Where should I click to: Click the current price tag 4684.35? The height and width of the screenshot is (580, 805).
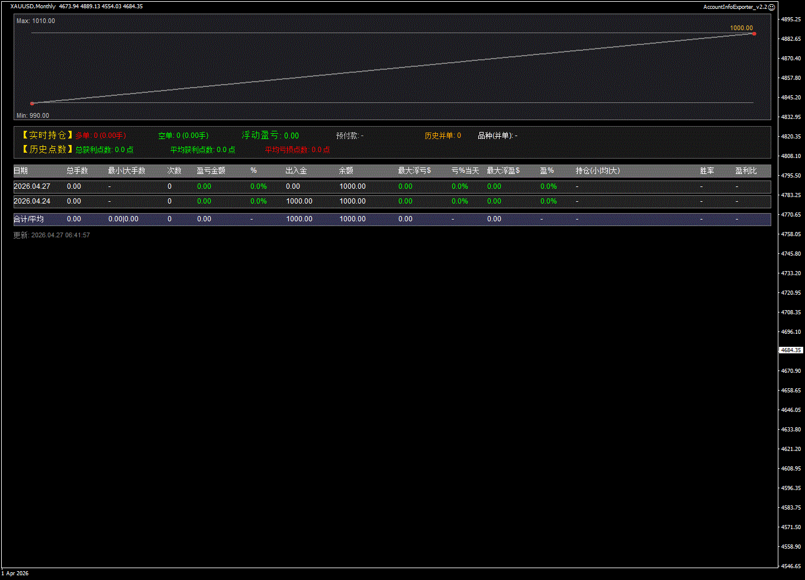click(791, 350)
